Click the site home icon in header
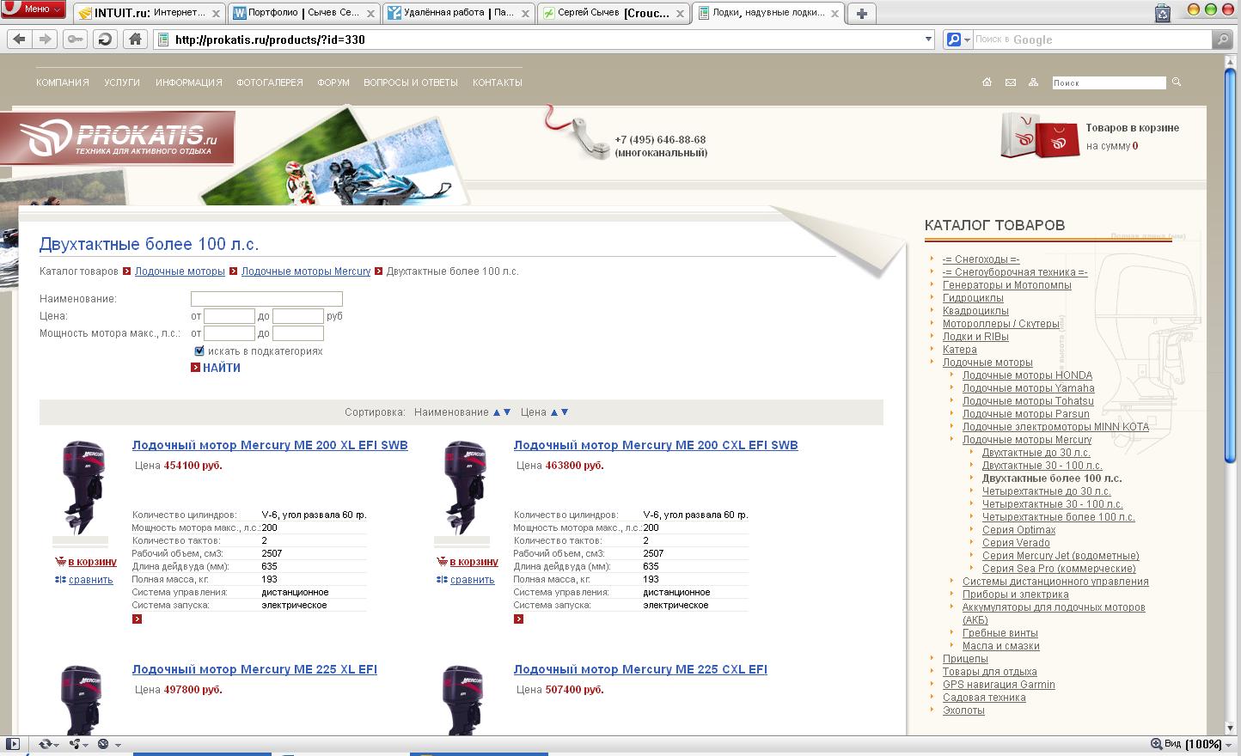 point(987,82)
